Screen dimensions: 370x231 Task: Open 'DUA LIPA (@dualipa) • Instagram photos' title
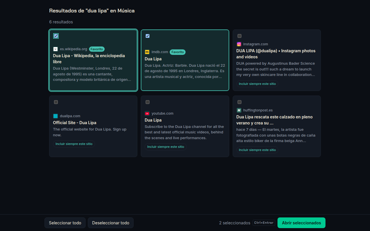click(x=276, y=54)
